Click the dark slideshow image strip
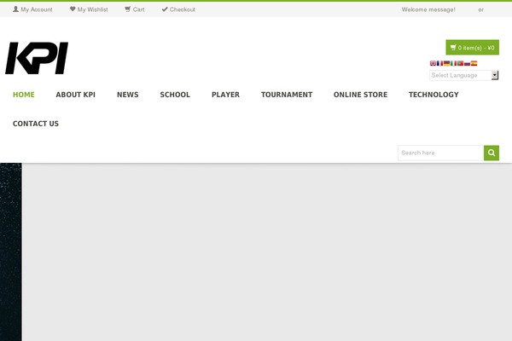 [11, 252]
